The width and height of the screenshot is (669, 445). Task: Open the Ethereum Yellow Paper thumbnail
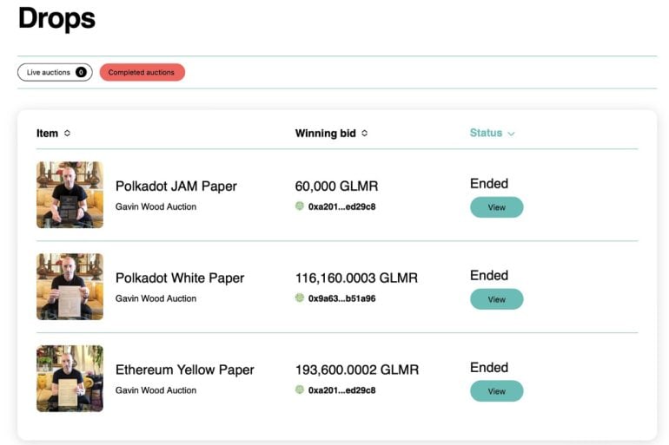coord(70,378)
